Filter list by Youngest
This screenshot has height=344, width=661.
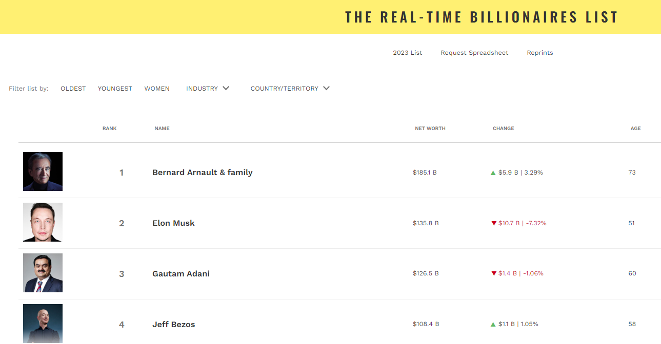click(x=115, y=89)
